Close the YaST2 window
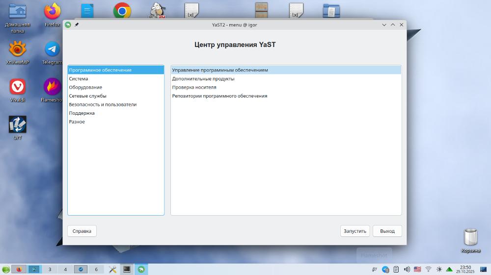The width and height of the screenshot is (491, 275). (402, 25)
